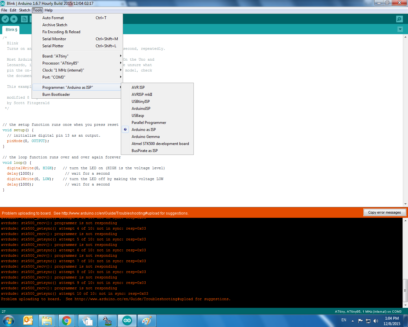
Task: Click Arduino IDE taskbar icon
Action: [127, 320]
